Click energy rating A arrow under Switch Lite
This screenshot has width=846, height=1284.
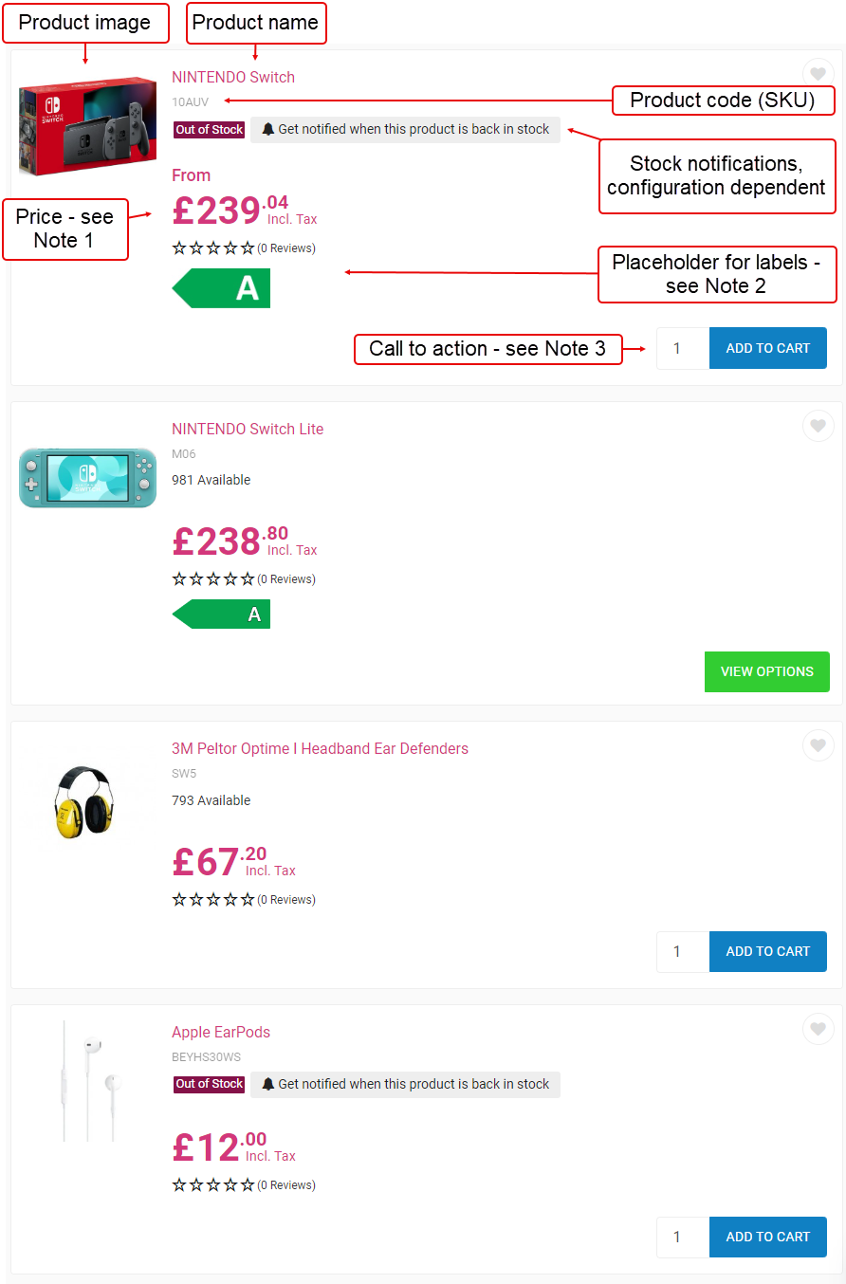pos(220,614)
